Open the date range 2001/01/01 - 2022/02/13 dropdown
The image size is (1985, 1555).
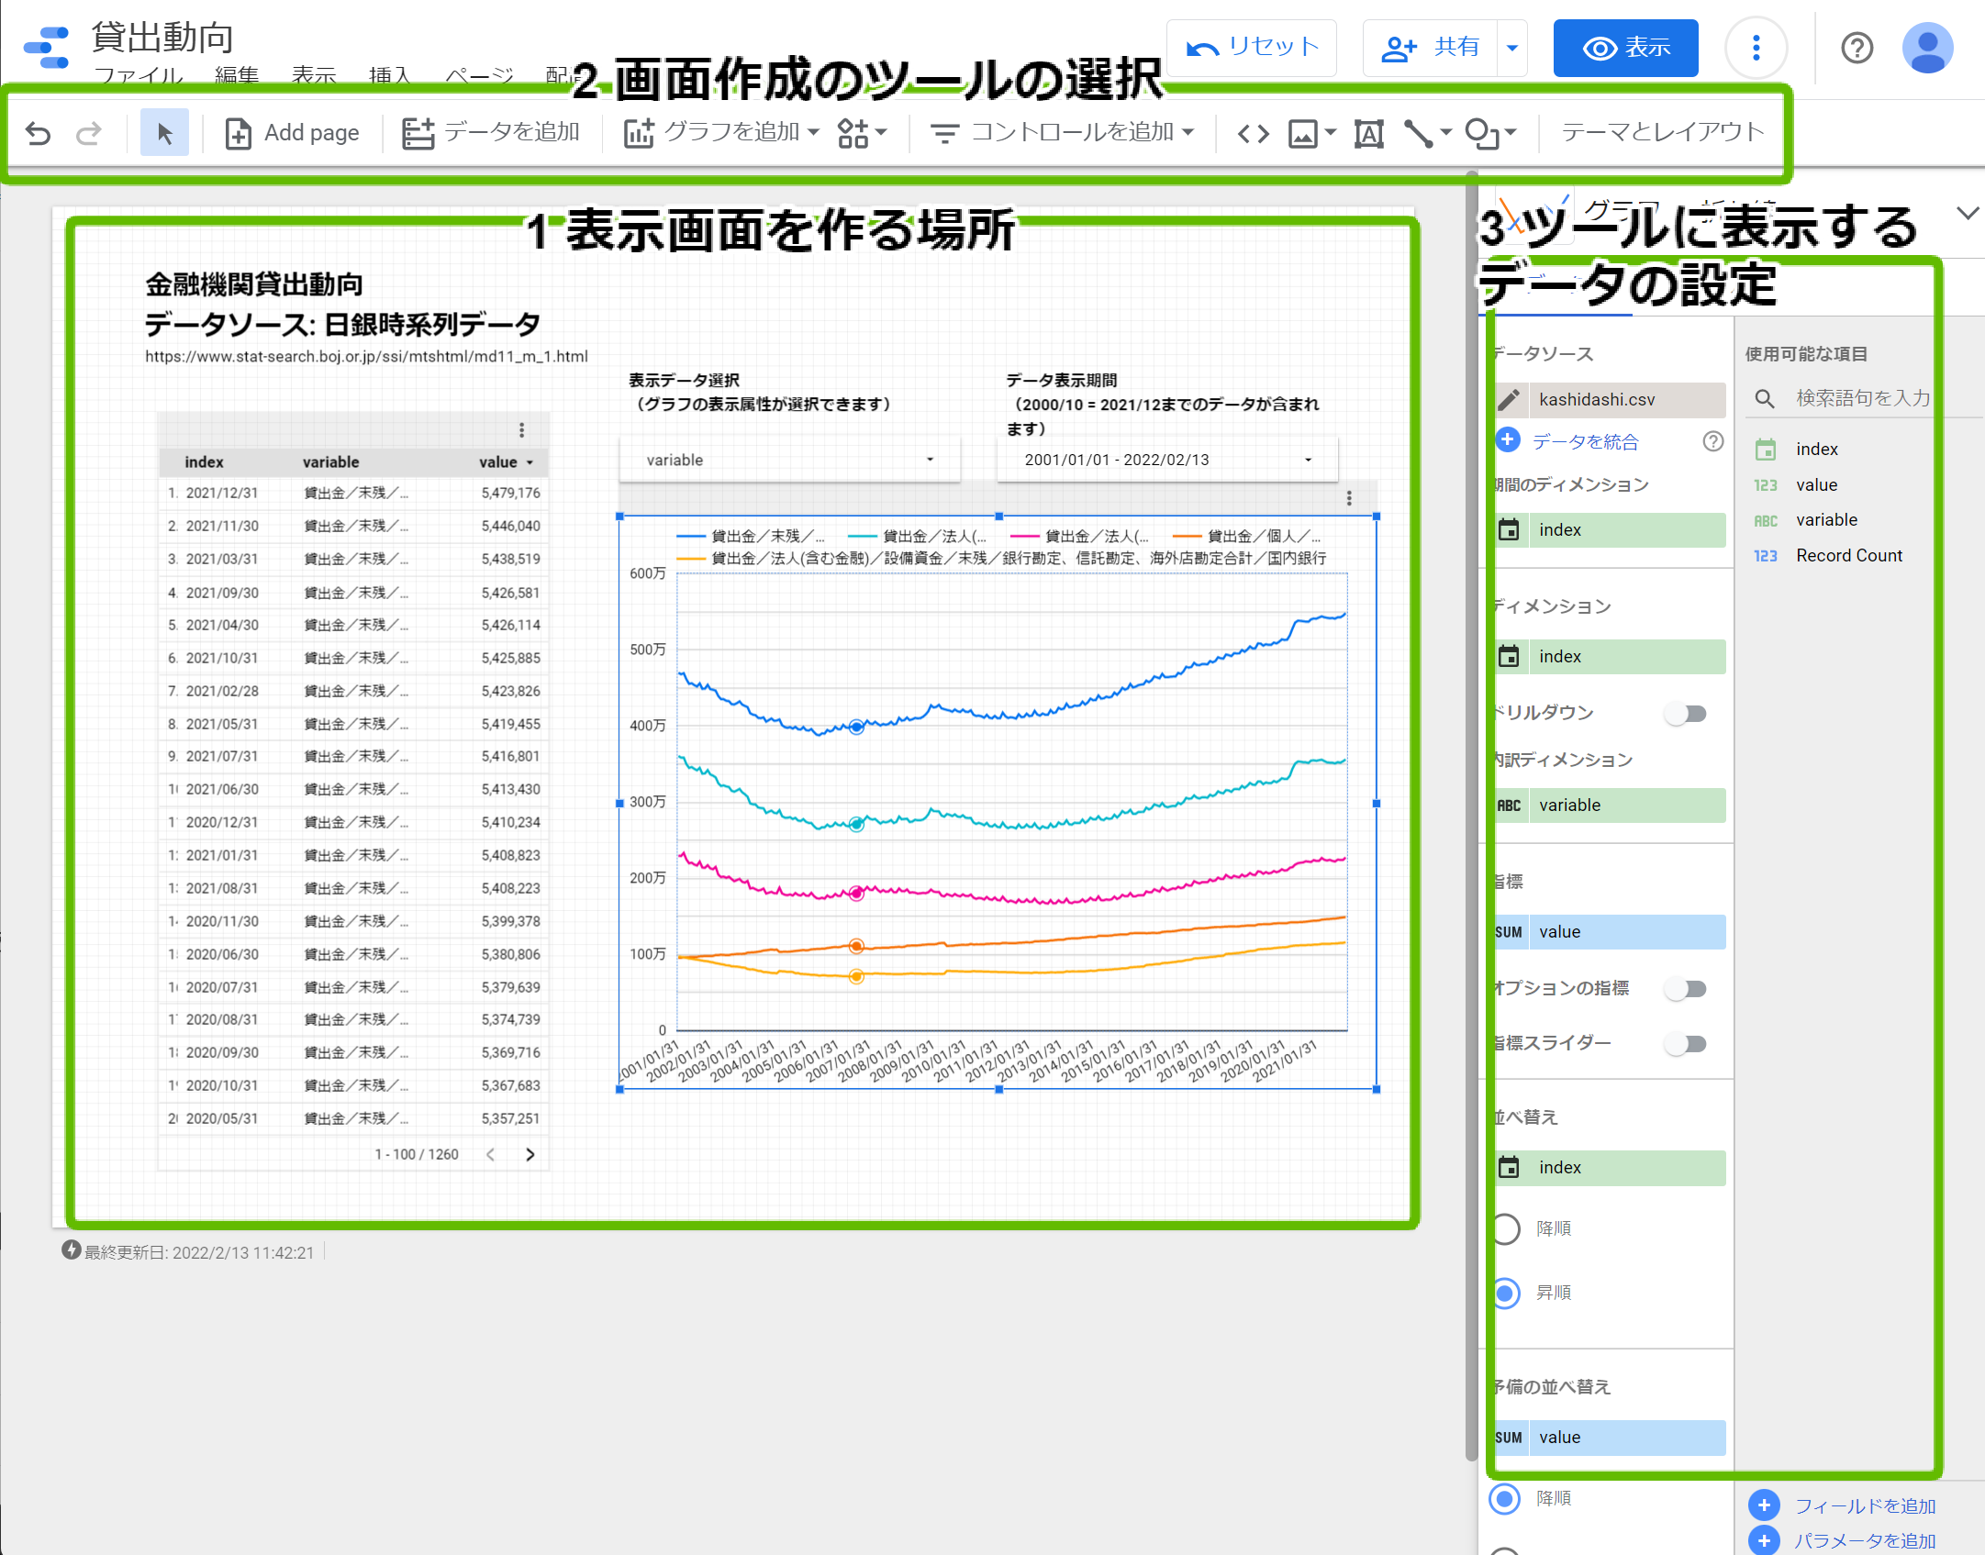[x=1167, y=460]
